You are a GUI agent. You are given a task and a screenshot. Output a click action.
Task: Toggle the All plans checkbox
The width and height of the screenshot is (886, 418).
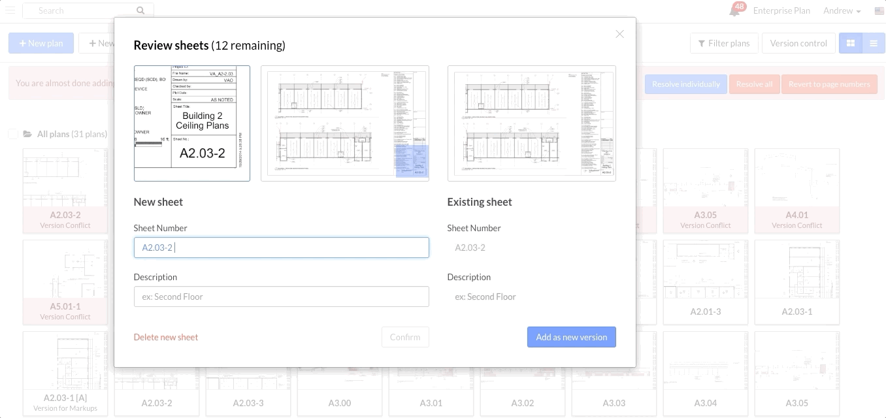click(12, 134)
